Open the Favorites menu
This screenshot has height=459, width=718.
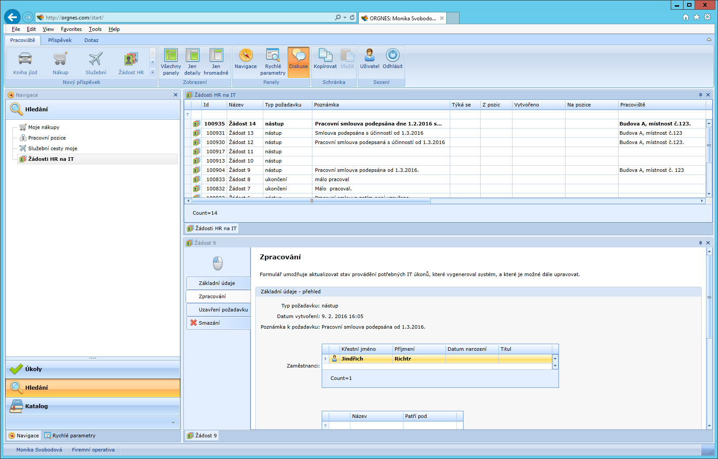pyautogui.click(x=71, y=29)
